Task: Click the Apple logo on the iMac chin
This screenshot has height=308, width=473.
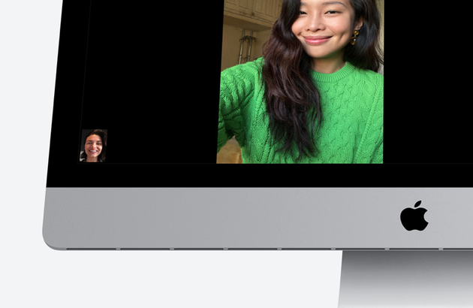Action: 414,216
